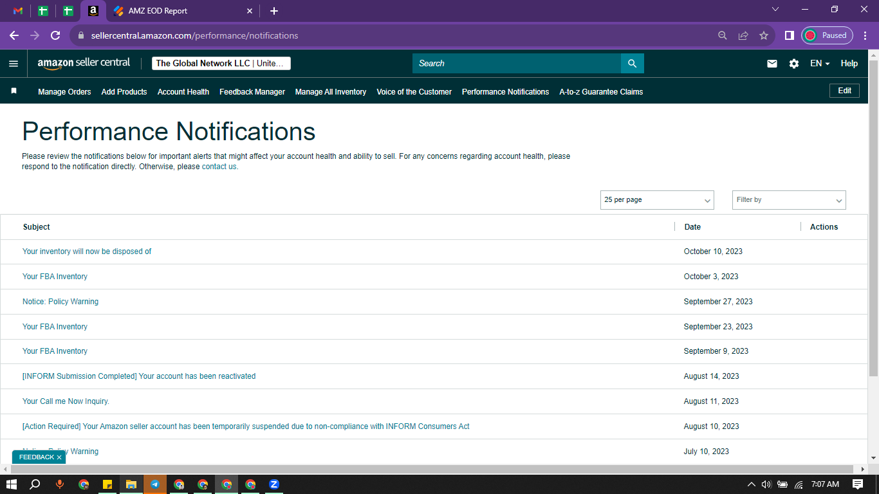879x494 pixels.
Task: Follow the contact us link
Action: [219, 167]
